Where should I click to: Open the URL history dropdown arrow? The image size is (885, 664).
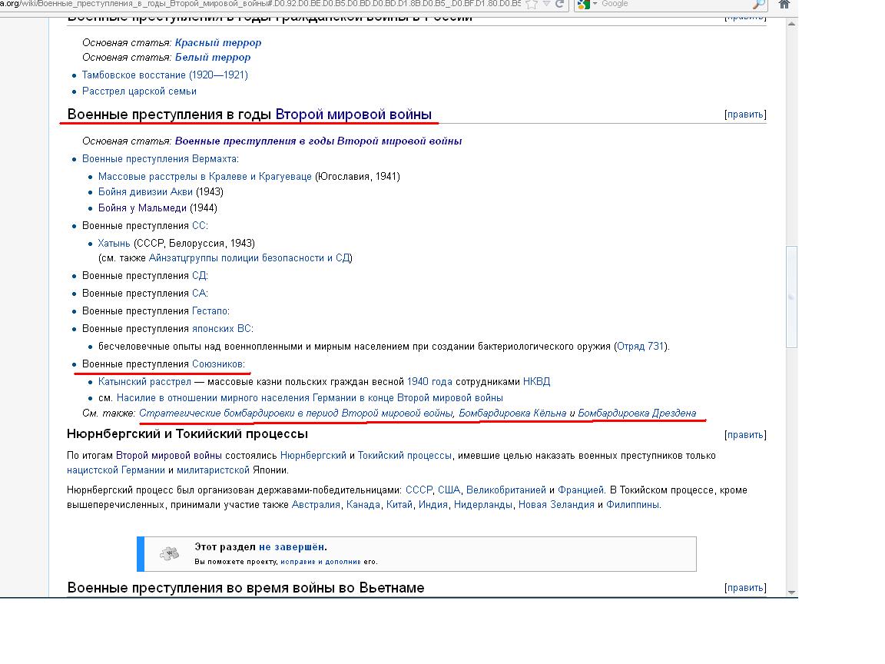click(546, 4)
